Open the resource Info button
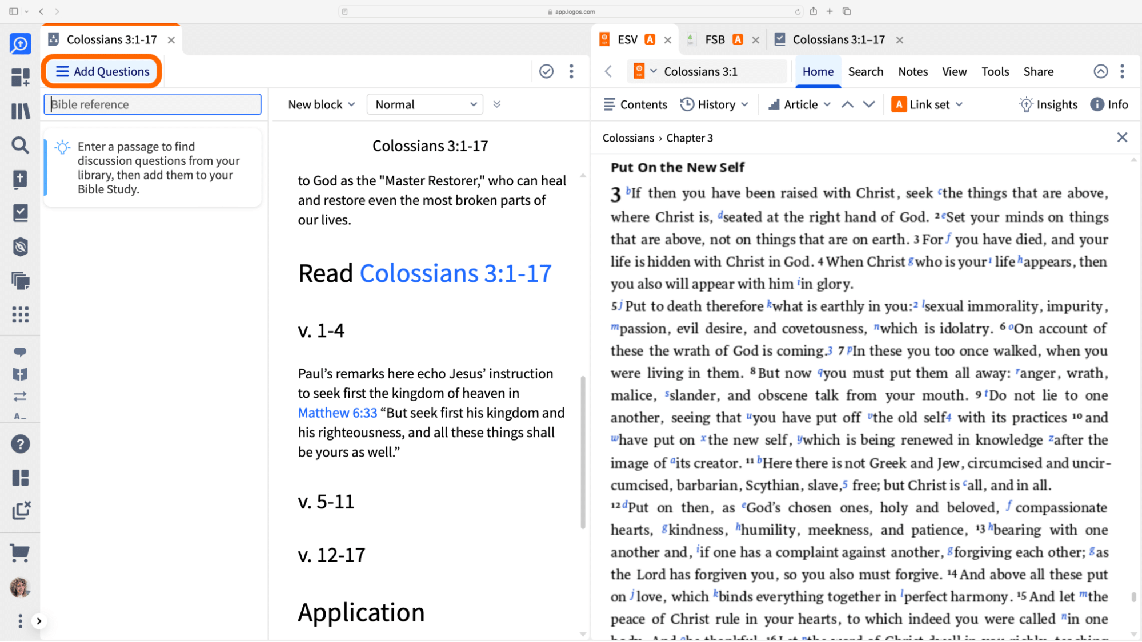 click(x=1109, y=104)
